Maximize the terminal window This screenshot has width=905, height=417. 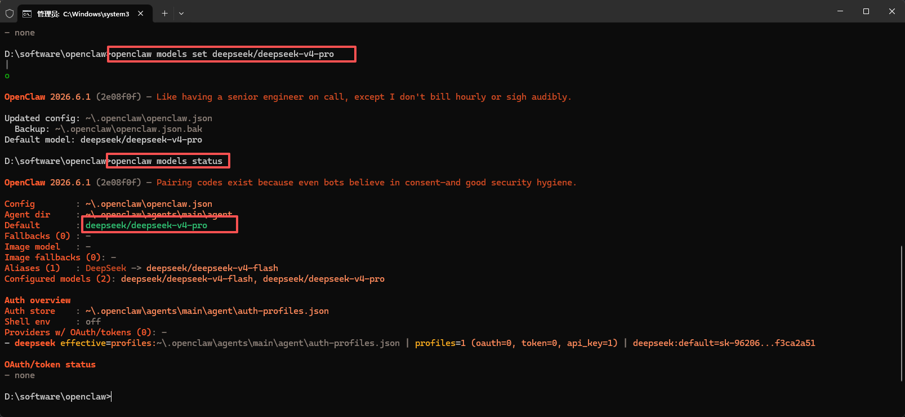866,11
